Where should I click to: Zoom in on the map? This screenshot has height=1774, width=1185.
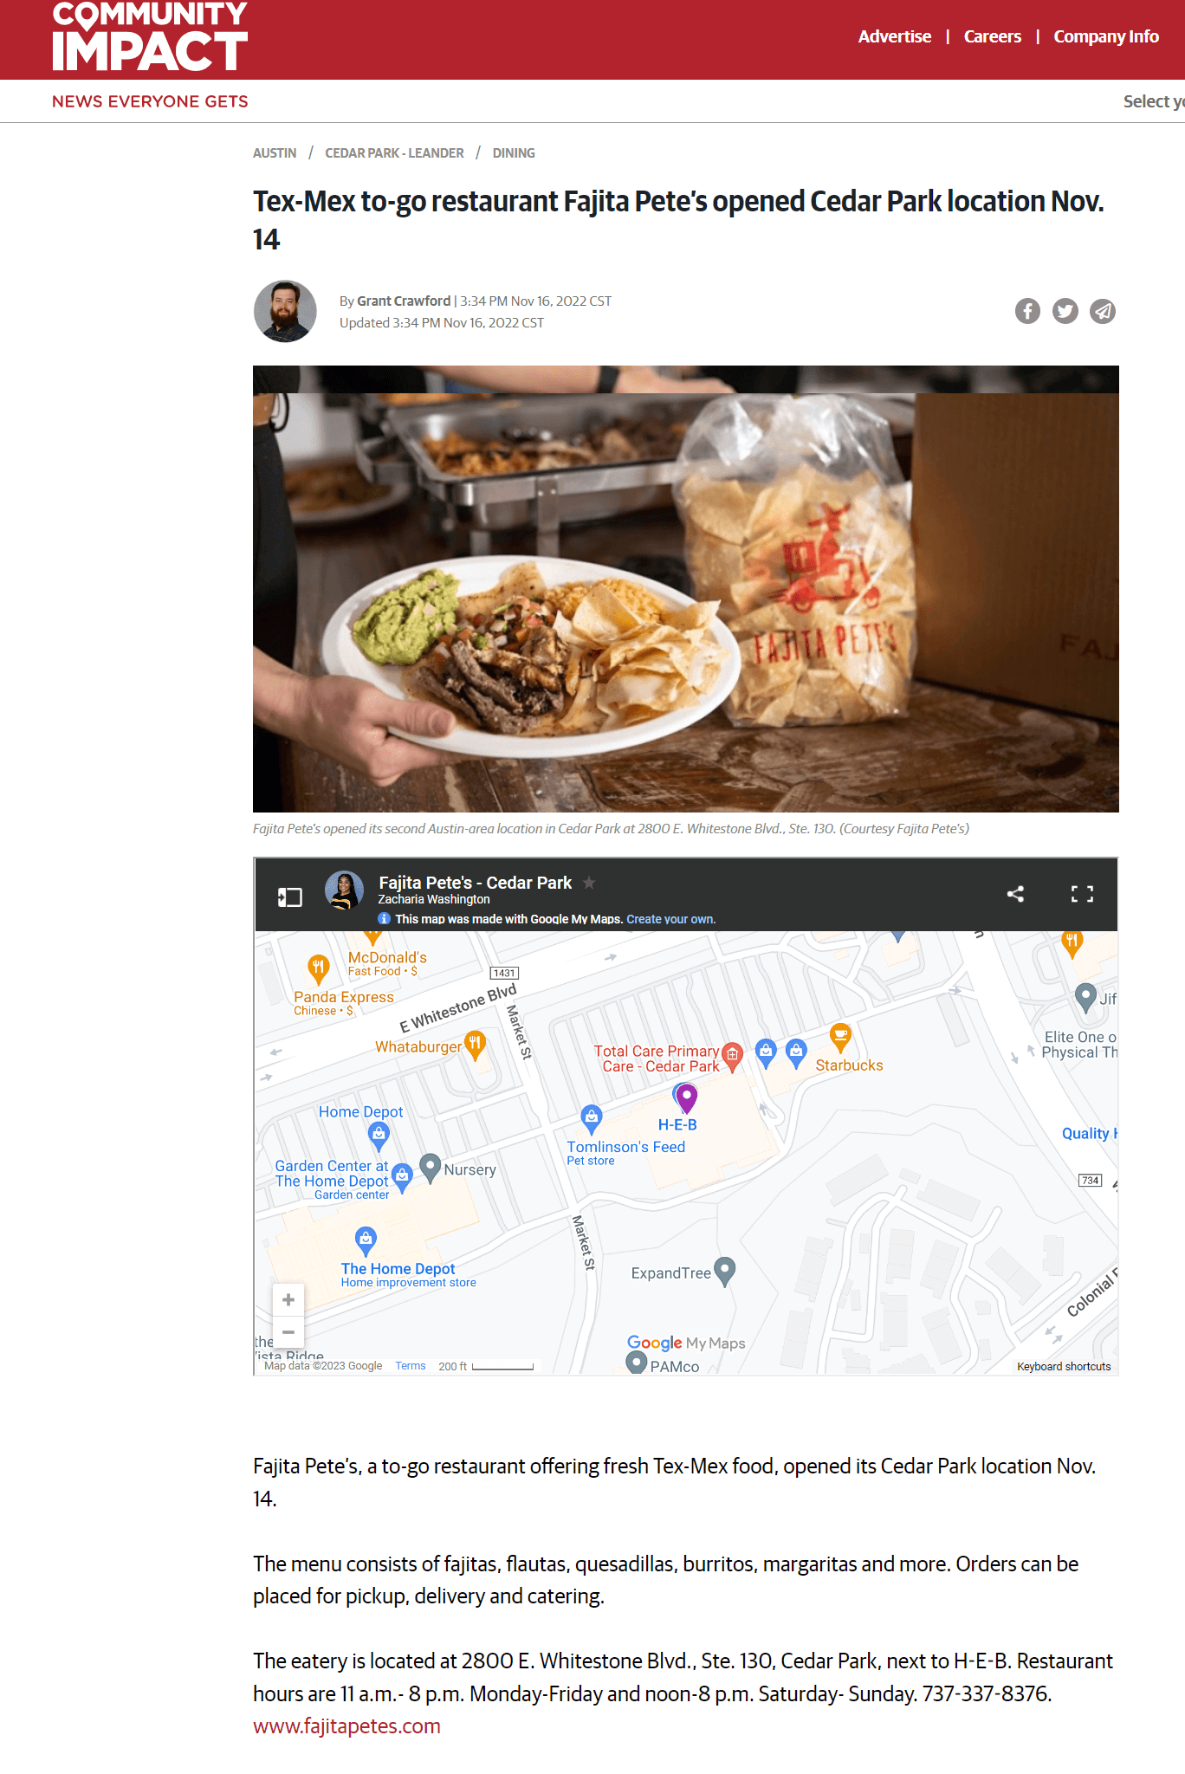[x=288, y=1299]
